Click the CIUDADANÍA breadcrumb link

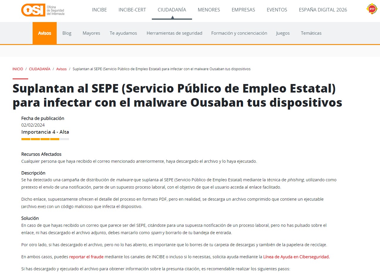coord(40,69)
